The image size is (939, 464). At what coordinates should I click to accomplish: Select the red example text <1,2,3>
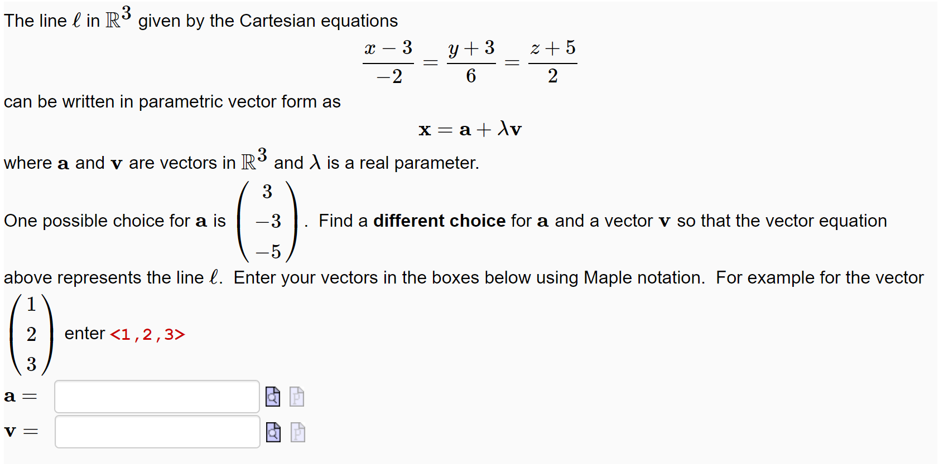147,334
